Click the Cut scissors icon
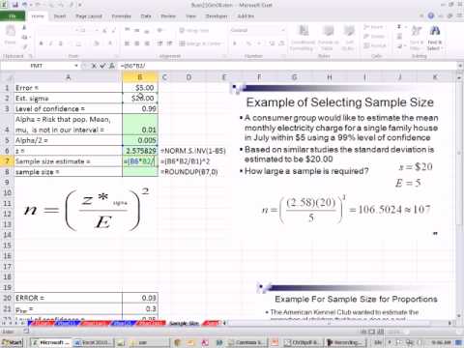This screenshot has height=348, width=464. [24, 28]
